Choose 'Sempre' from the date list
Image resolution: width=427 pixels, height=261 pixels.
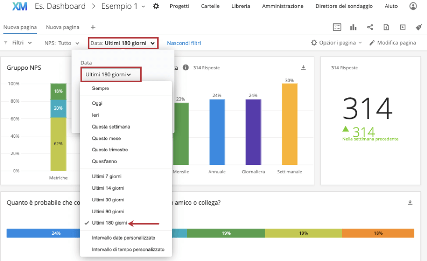point(100,89)
